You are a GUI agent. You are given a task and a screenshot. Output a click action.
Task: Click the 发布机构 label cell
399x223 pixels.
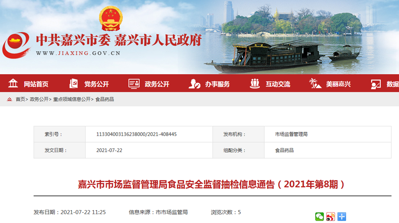(x=238, y=134)
